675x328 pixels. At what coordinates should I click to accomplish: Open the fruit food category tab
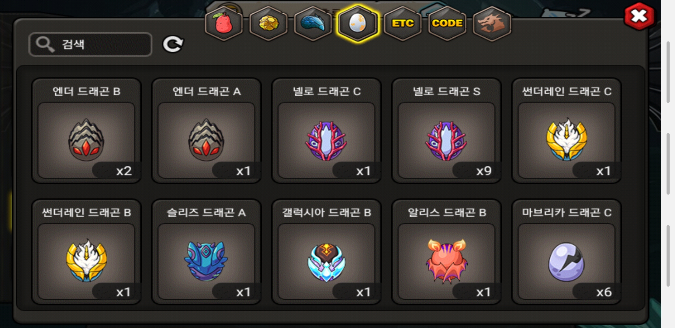224,23
